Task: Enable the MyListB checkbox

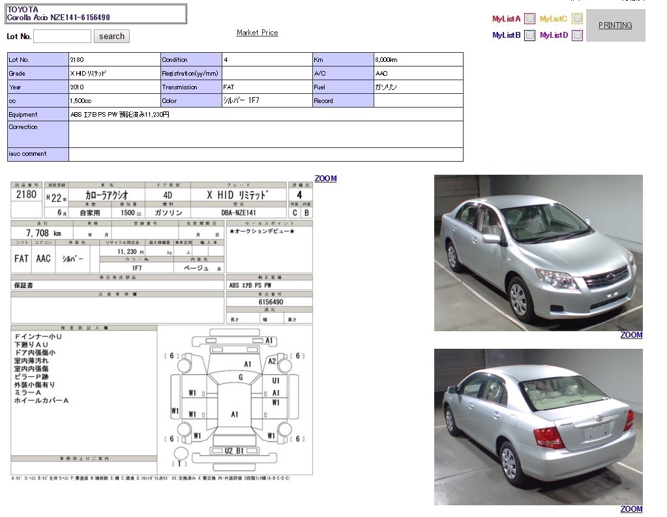Action: [x=530, y=36]
